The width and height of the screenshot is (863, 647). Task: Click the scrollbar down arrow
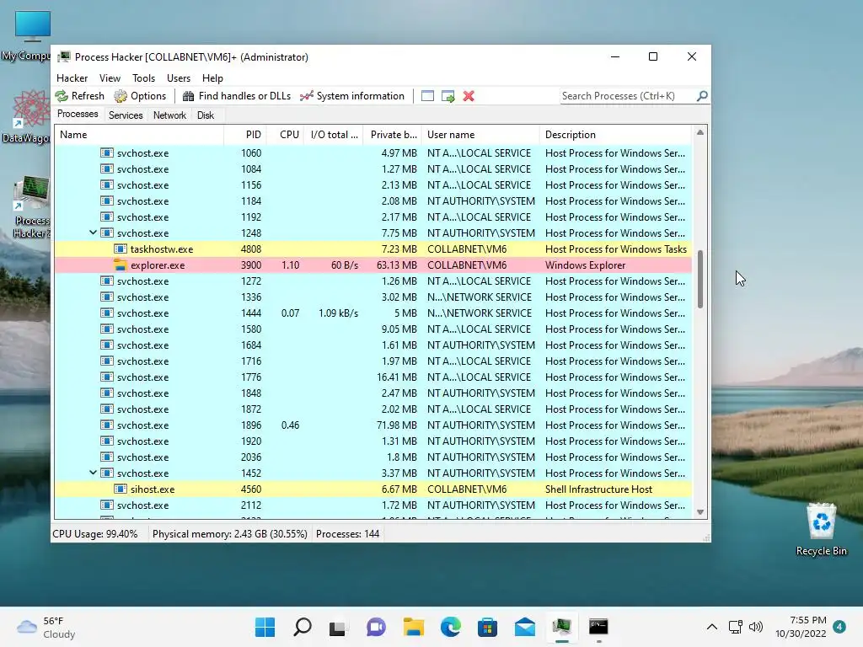pyautogui.click(x=700, y=512)
